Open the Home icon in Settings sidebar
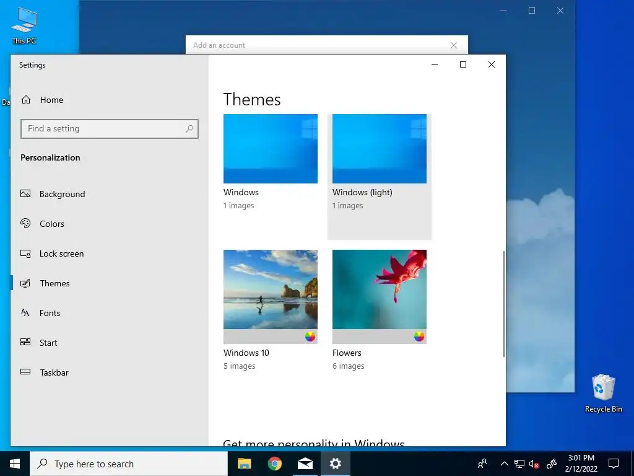The image size is (634, 476). 26,100
